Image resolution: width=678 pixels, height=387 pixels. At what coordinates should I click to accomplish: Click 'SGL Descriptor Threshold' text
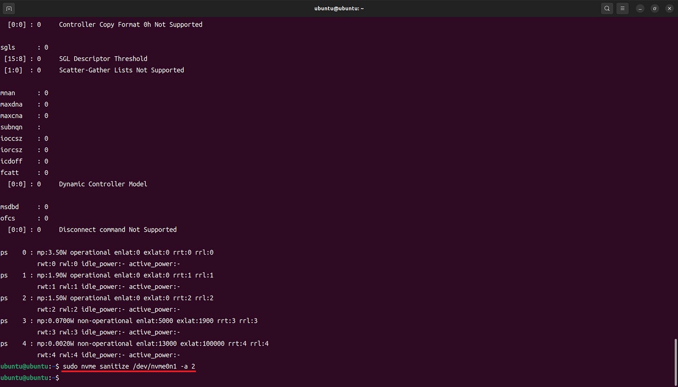(x=103, y=59)
